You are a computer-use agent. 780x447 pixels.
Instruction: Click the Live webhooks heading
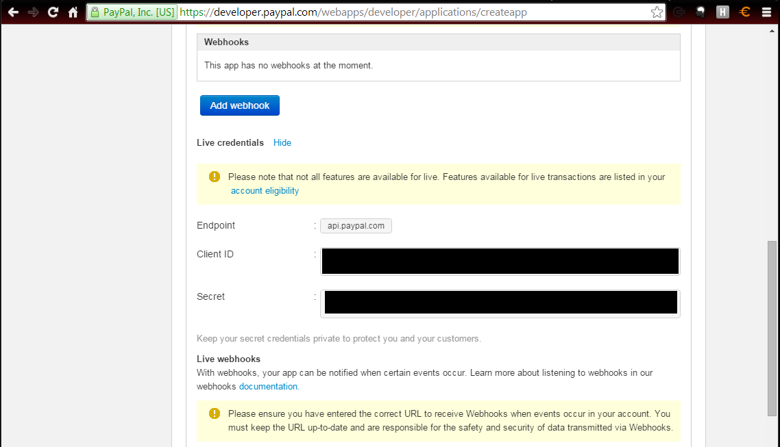point(228,359)
